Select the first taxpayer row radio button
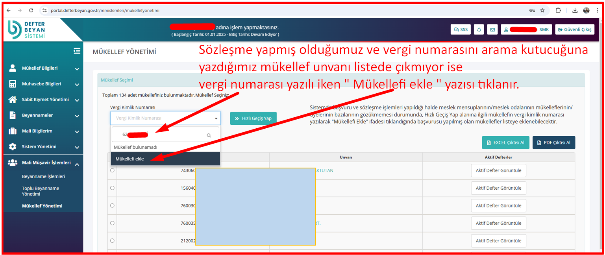605x255 pixels. tap(112, 170)
